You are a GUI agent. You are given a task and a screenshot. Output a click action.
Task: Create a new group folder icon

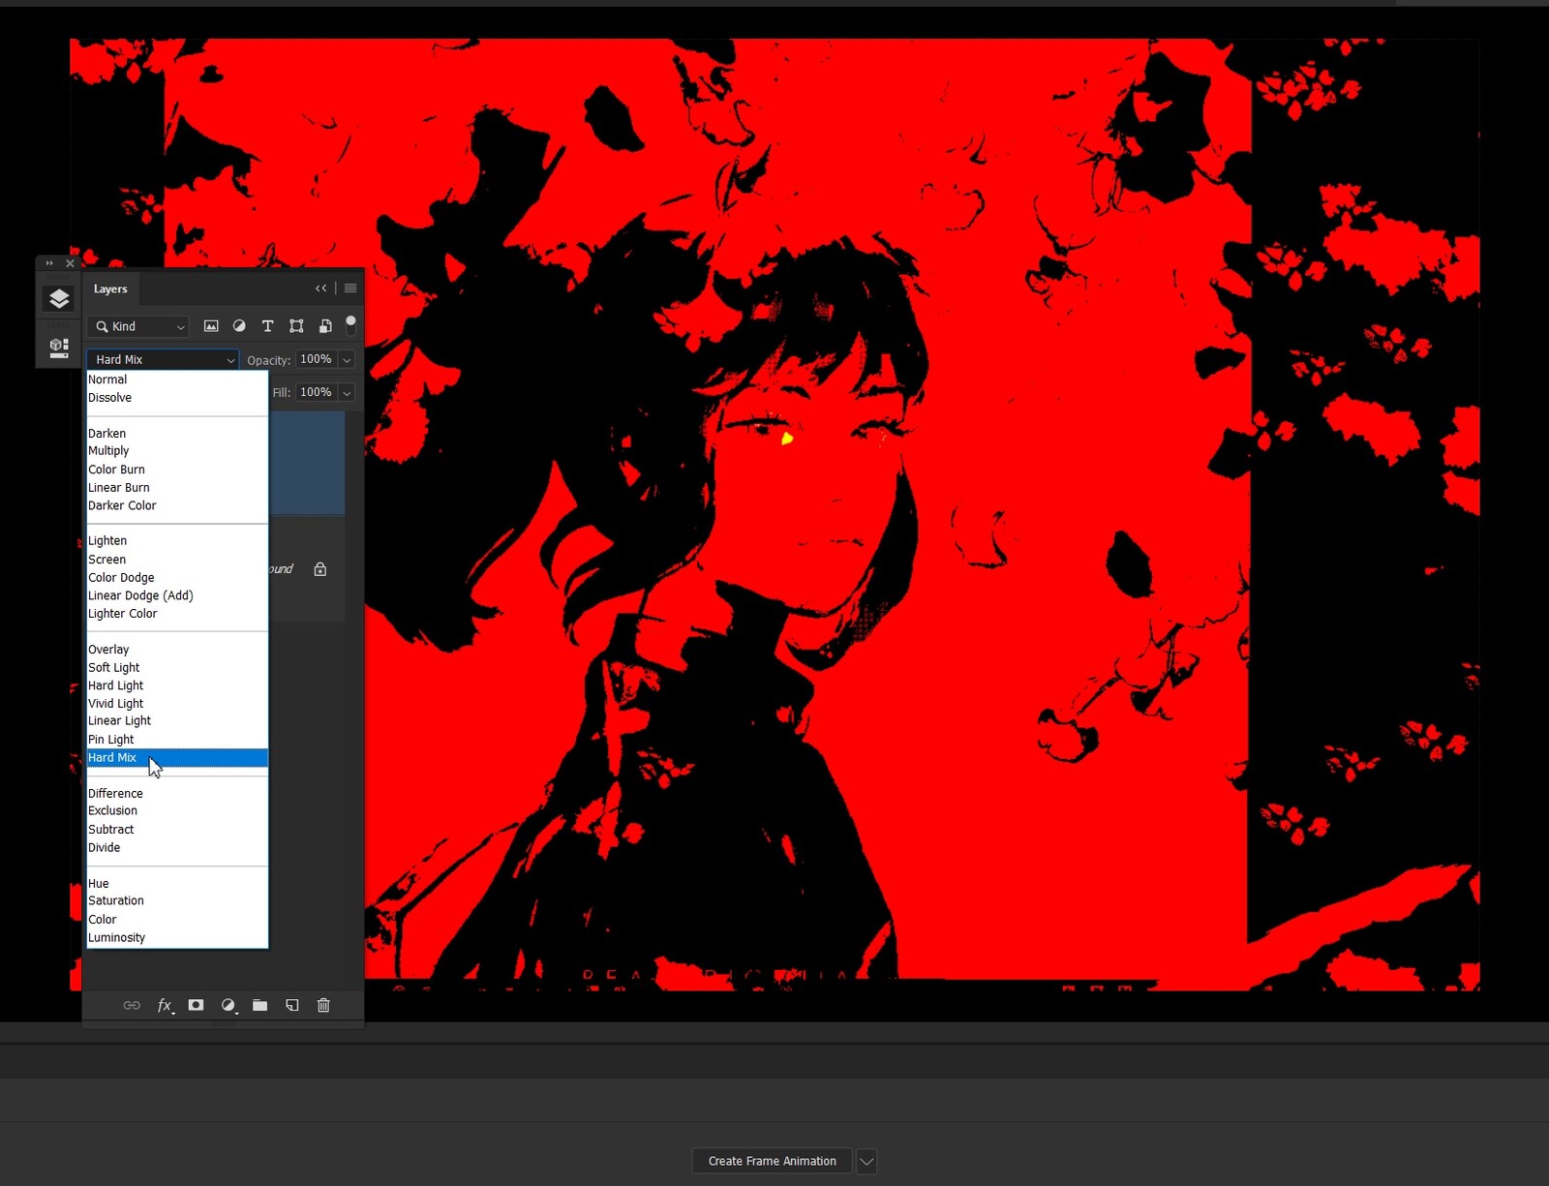[259, 1005]
